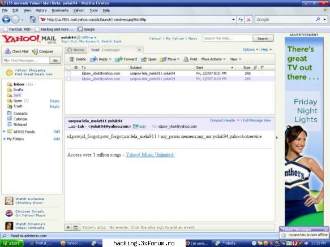Viewport: 330px width, 247px height.
Task: Open the Trash folder
Action: [18, 106]
